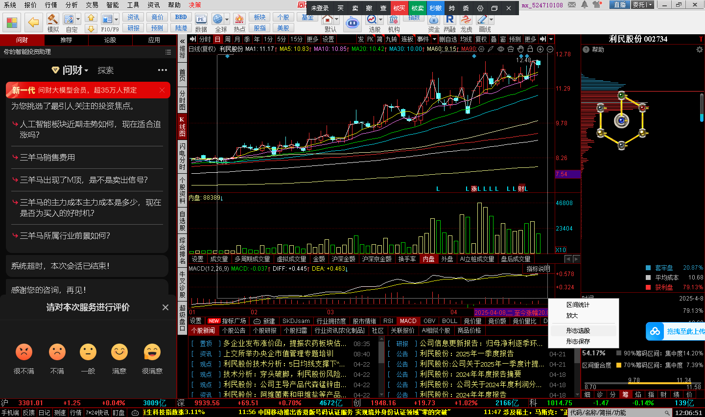The width and height of the screenshot is (705, 417).
Task: Expand the 委托 order dropdown arrow
Action: tap(651, 5)
